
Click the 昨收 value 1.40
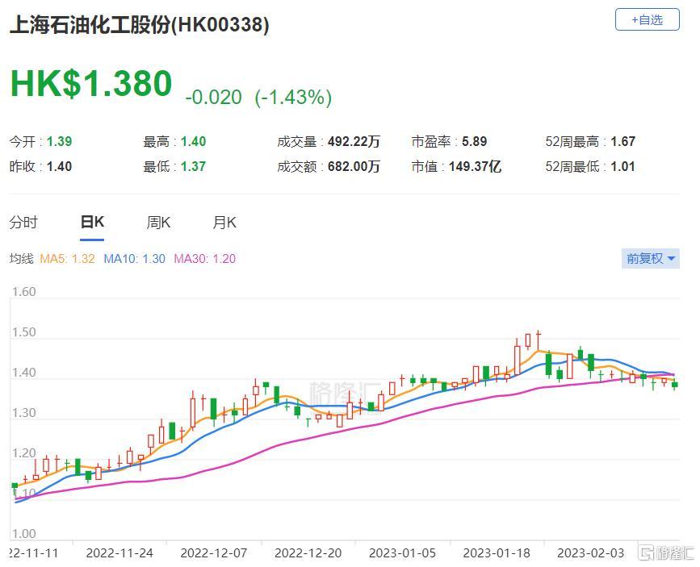(60, 167)
